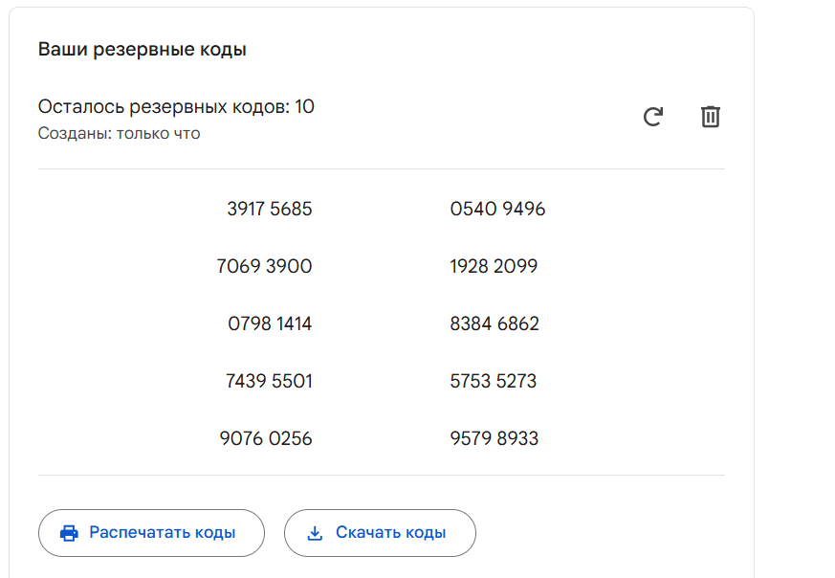Image resolution: width=835 pixels, height=578 pixels.
Task: Click the refresh icon to generate new codes
Action: (x=653, y=117)
